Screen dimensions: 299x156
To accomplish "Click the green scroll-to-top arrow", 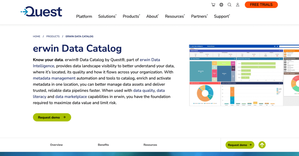I will (x=262, y=145).
